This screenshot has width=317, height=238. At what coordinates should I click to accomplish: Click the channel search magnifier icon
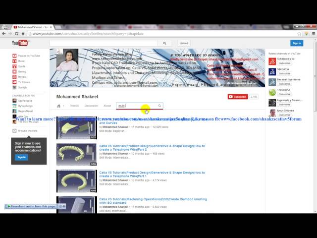(x=159, y=106)
